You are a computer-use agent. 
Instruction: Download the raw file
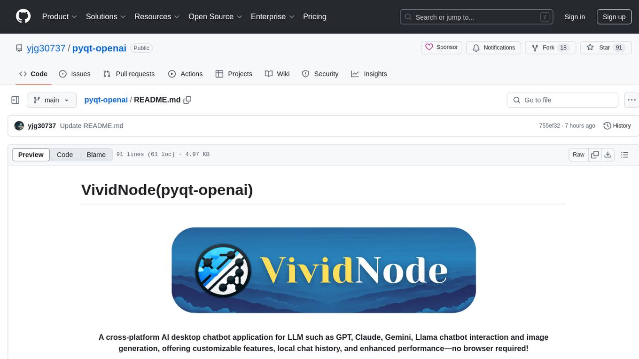(608, 155)
